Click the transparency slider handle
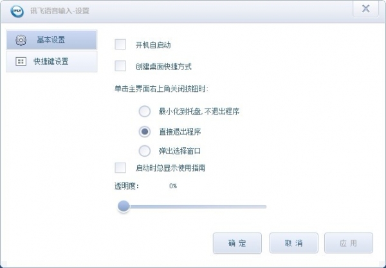 123,206
